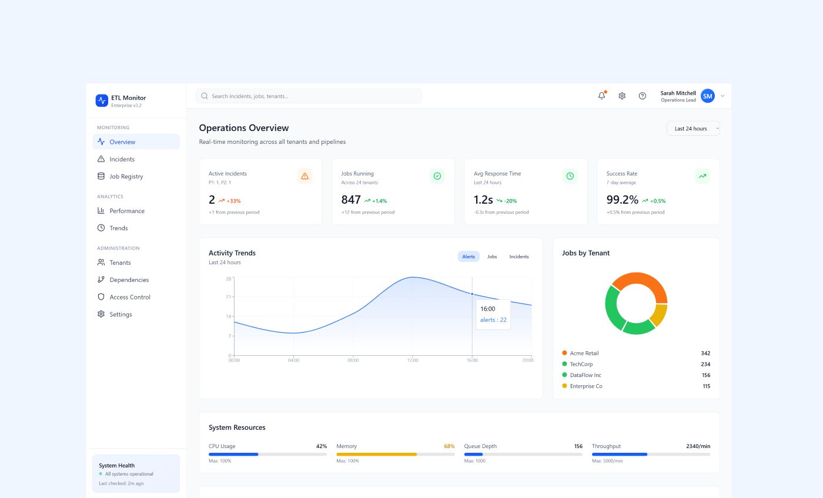Viewport: 823px width, 498px height.
Task: Switch chart to Alerts tab
Action: click(x=469, y=257)
